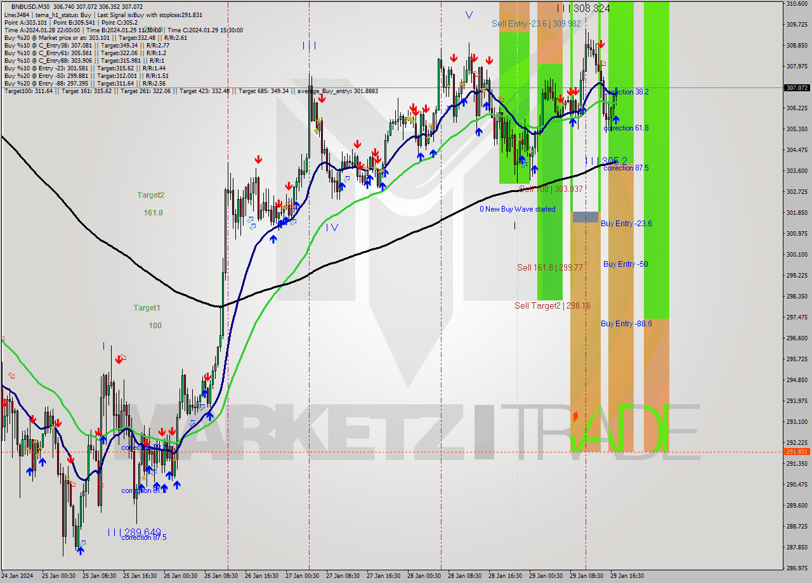Select the 'I I I 308.324' wave label

tap(584, 8)
